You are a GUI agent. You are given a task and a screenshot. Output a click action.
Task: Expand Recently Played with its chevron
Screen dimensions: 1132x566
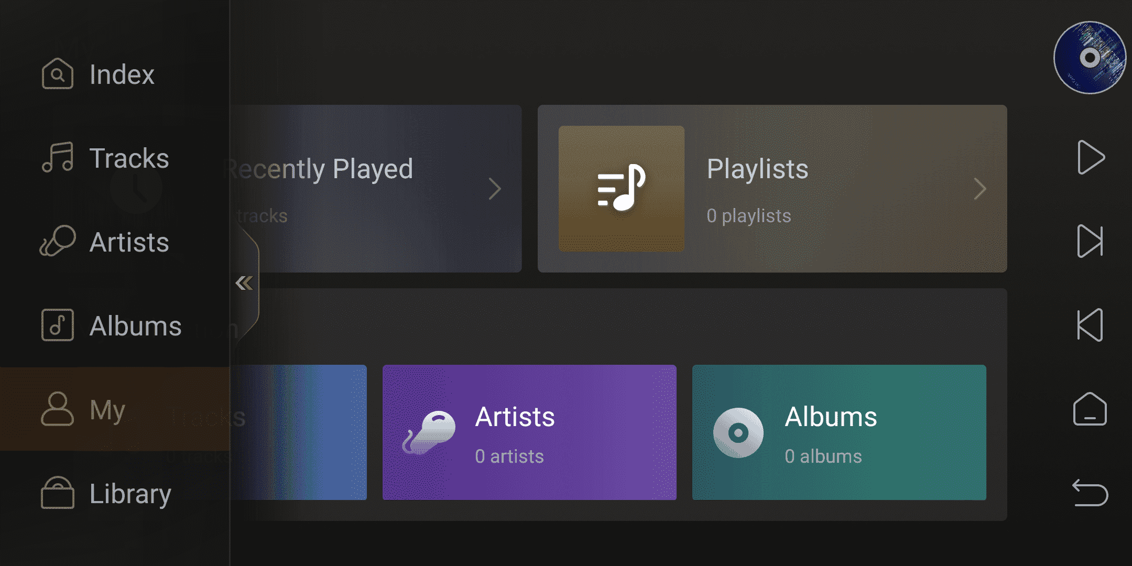tap(495, 189)
